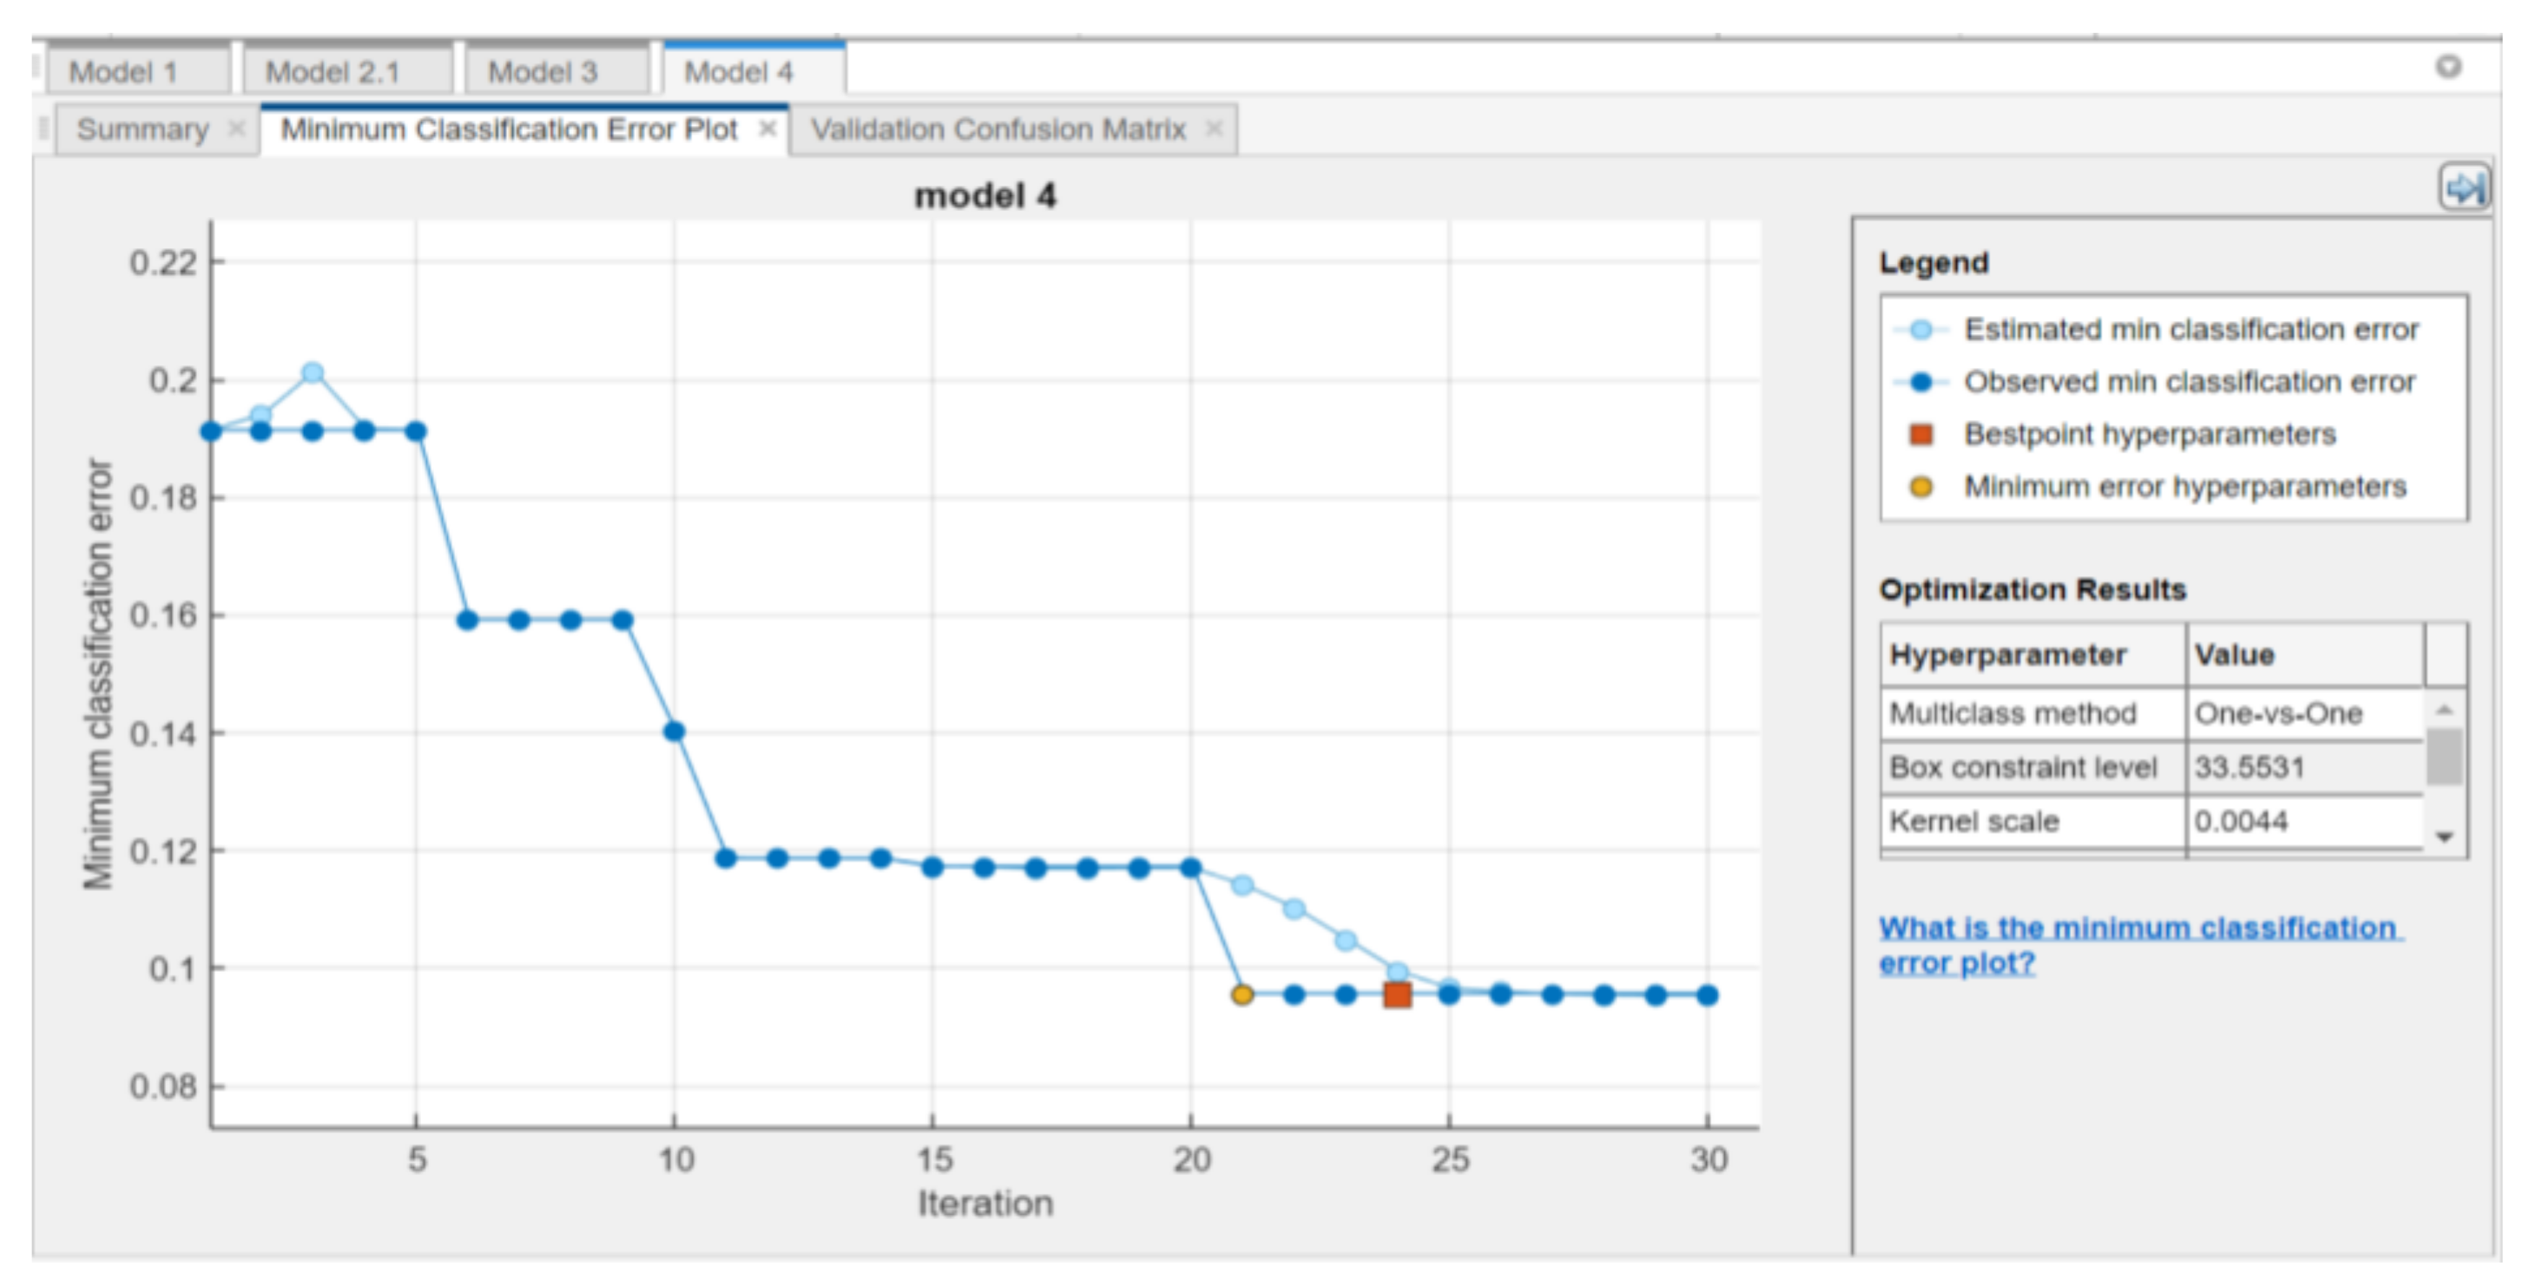The width and height of the screenshot is (2529, 1286).
Task: Click the top-right document actions circle icon
Action: [x=2448, y=67]
